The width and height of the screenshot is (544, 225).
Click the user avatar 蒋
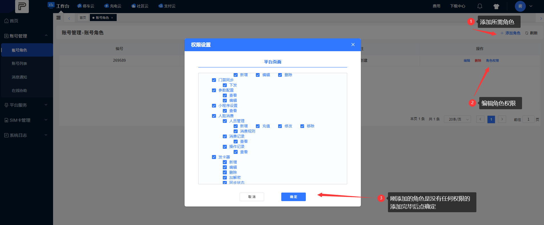tap(520, 6)
